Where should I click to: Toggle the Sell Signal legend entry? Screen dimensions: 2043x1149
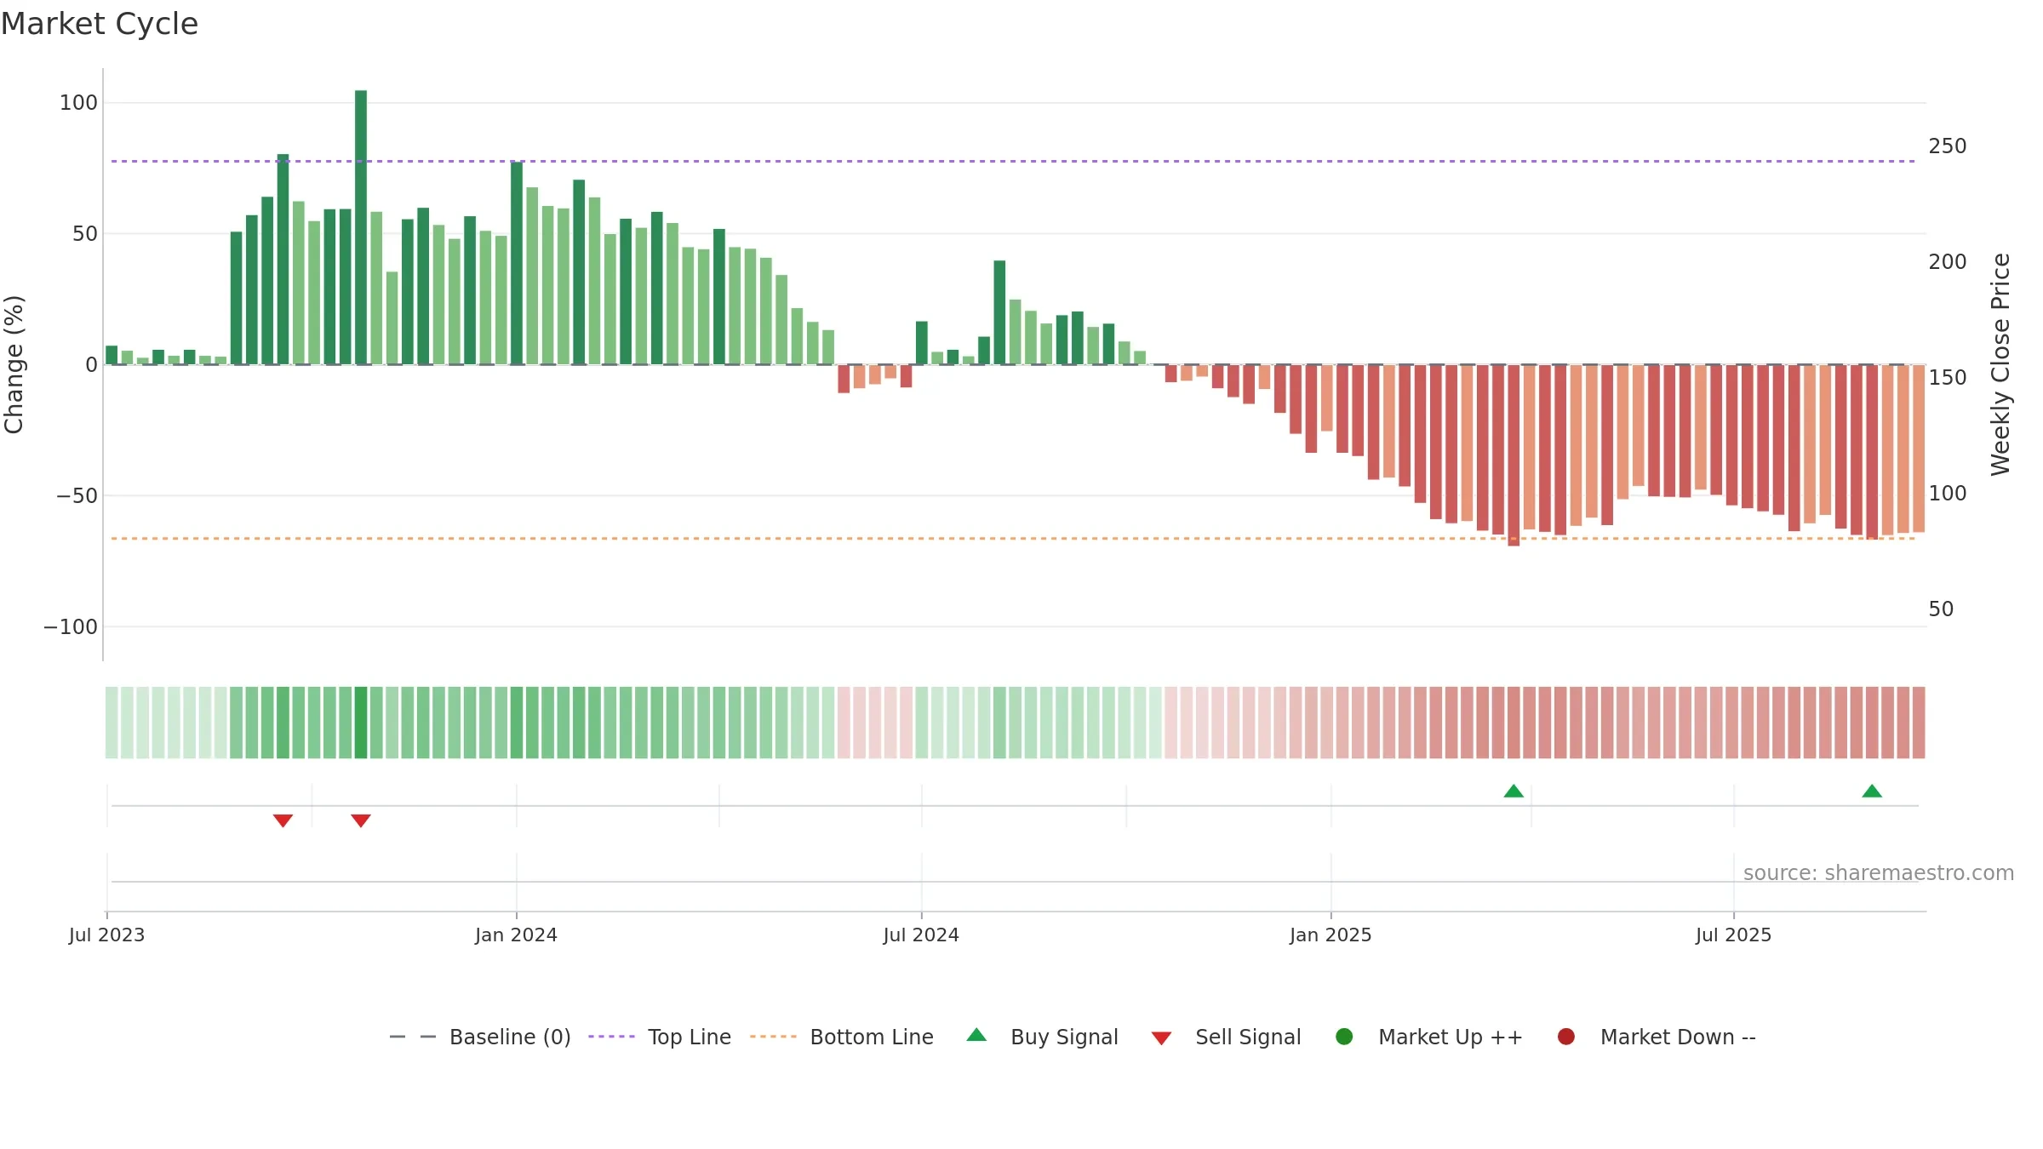pyautogui.click(x=1226, y=1037)
